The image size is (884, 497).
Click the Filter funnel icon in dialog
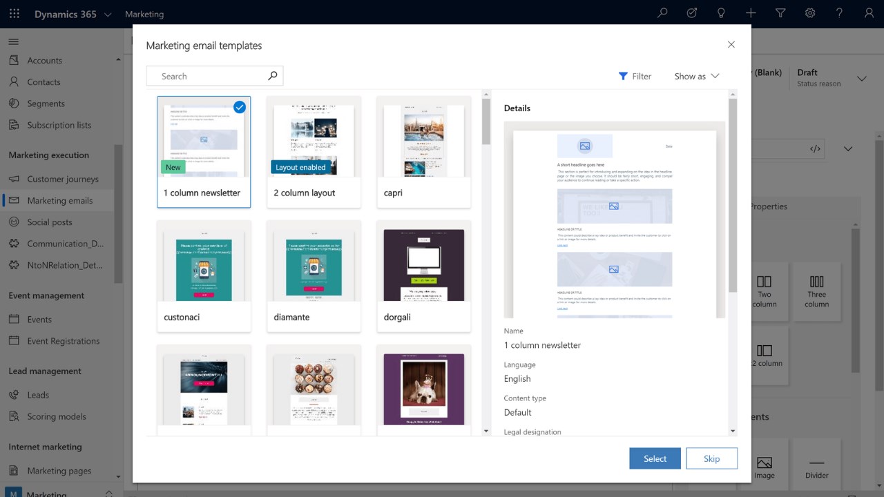(x=623, y=76)
